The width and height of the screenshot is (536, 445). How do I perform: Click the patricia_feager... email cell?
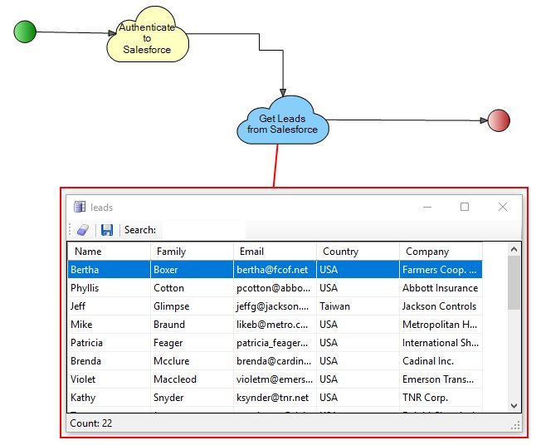[x=275, y=343]
